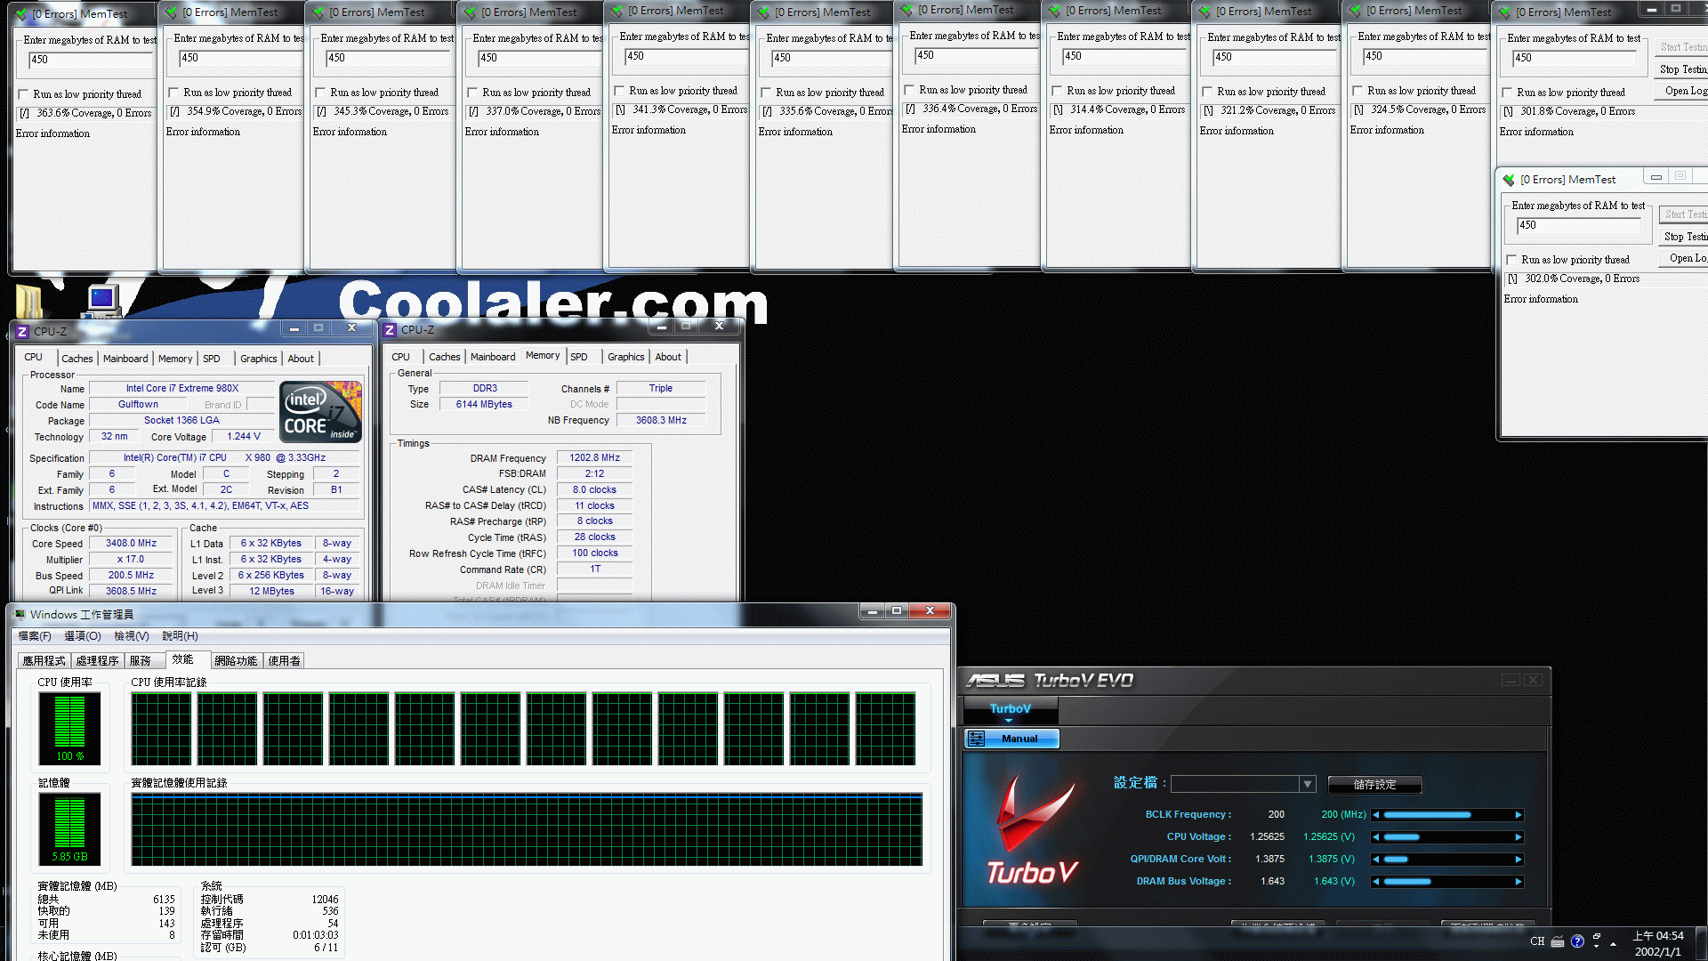Enable low priority thread in the 324.5% coverage MemTest
This screenshot has height=961, width=1708.
coord(1358,91)
